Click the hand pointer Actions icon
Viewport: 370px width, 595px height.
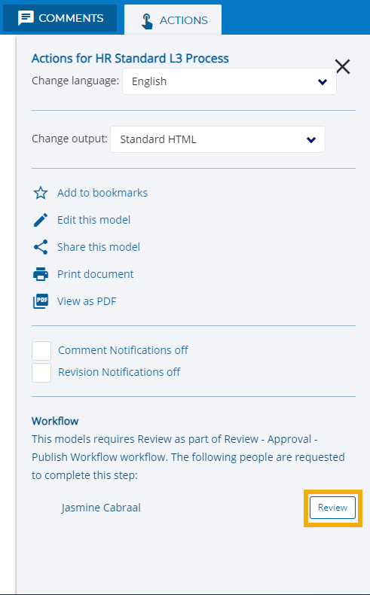[147, 21]
